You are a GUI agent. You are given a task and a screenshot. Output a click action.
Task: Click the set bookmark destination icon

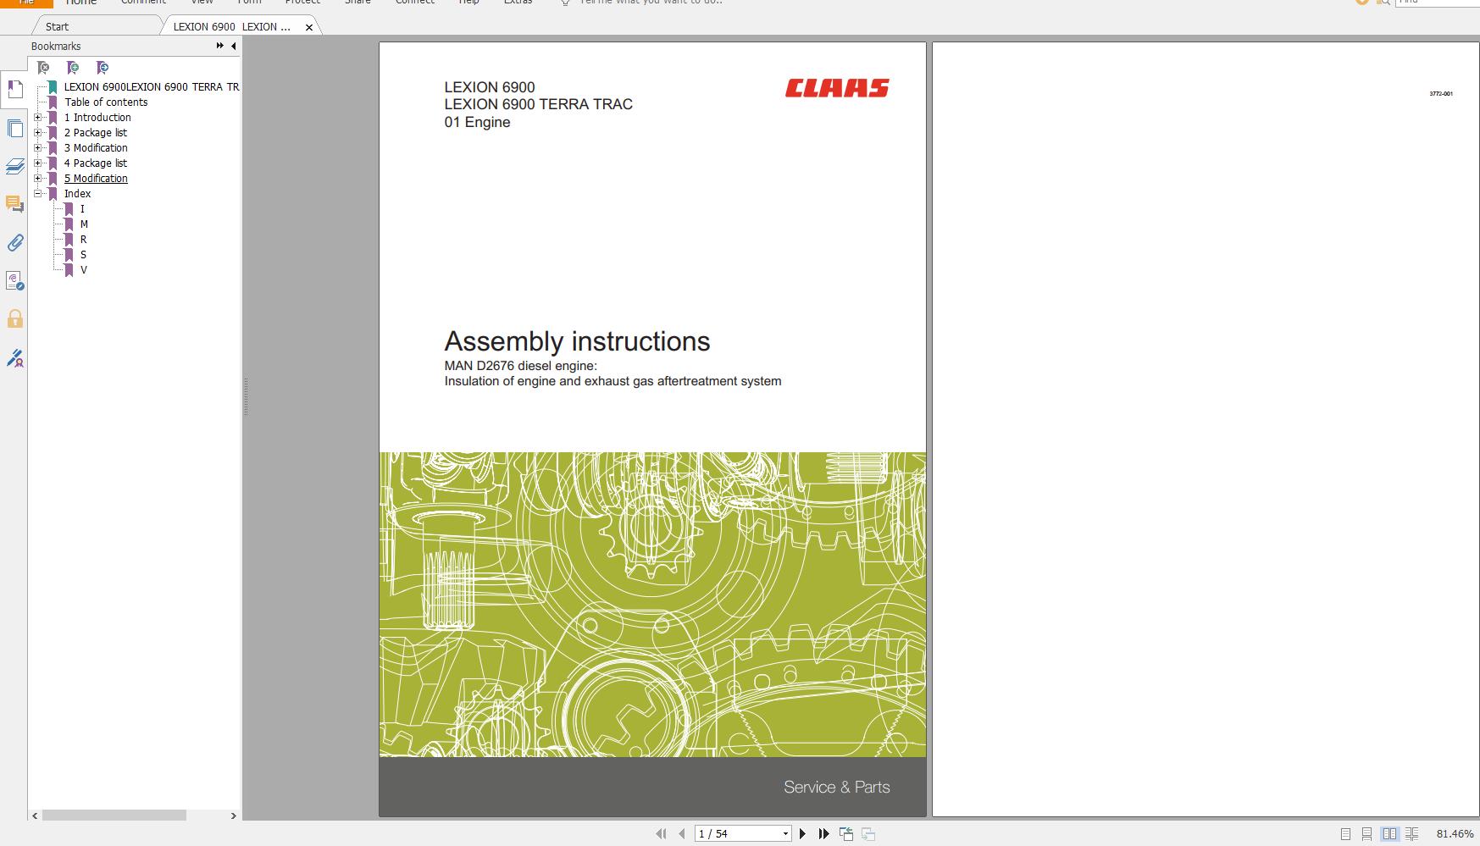(x=102, y=68)
